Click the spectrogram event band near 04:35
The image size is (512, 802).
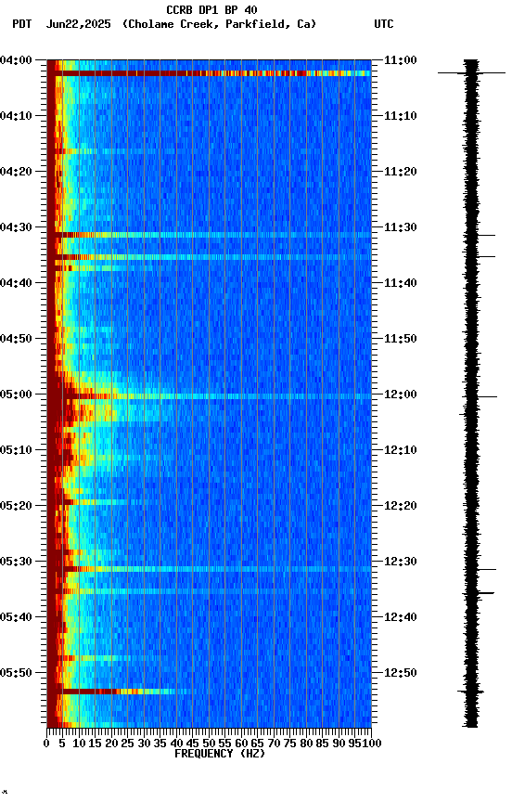click(x=209, y=257)
